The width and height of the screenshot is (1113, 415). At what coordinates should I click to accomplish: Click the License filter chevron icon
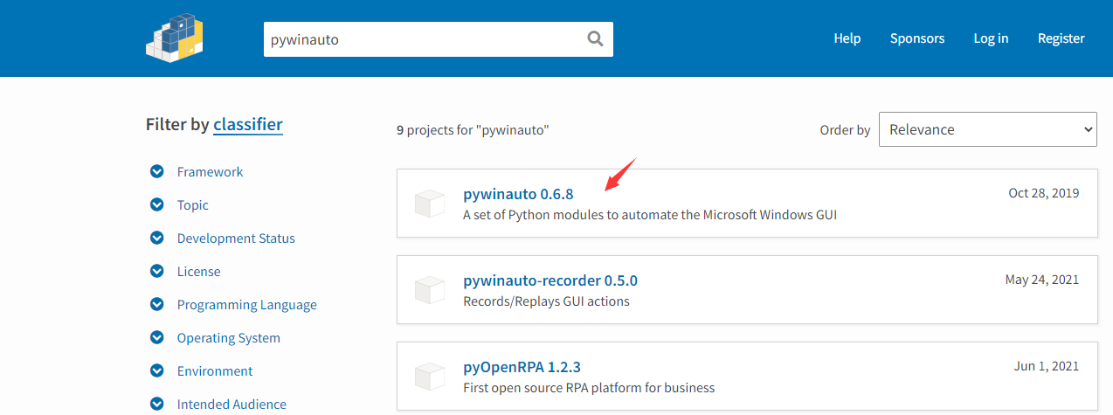[x=157, y=272]
